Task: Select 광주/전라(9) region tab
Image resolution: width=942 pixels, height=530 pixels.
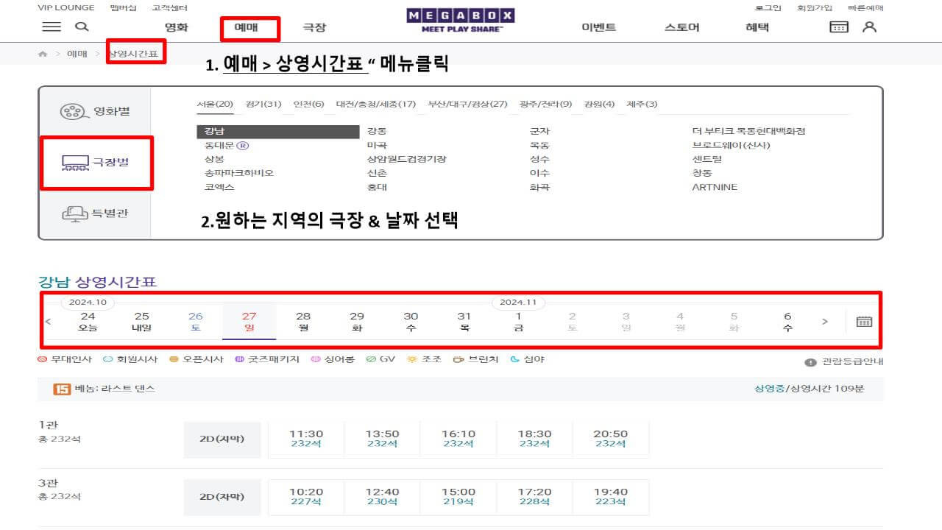Action: click(x=545, y=104)
